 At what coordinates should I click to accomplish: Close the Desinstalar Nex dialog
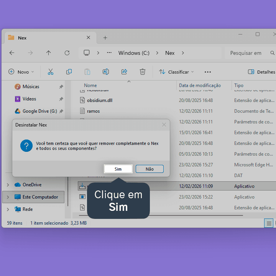pos(164,125)
